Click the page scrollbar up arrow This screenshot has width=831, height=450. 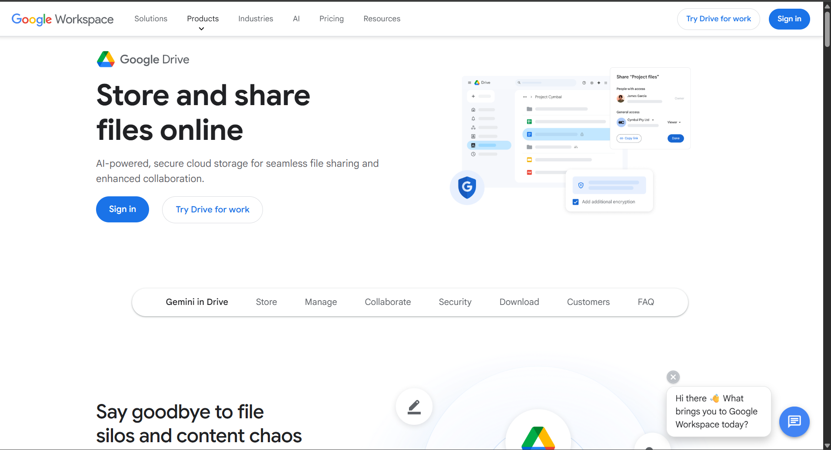coord(827,6)
